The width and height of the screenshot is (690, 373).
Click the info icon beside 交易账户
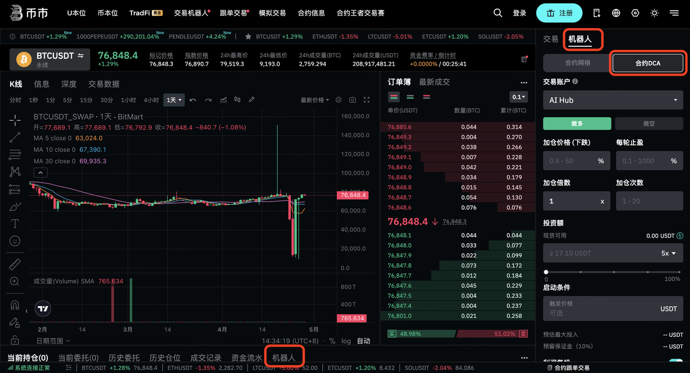(575, 82)
